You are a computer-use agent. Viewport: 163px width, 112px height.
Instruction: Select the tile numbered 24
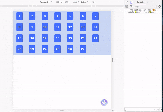[x=45, y=49]
